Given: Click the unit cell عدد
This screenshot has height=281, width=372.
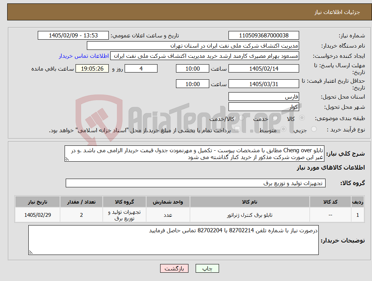Looking at the screenshot, I should pyautogui.click(x=168, y=215).
